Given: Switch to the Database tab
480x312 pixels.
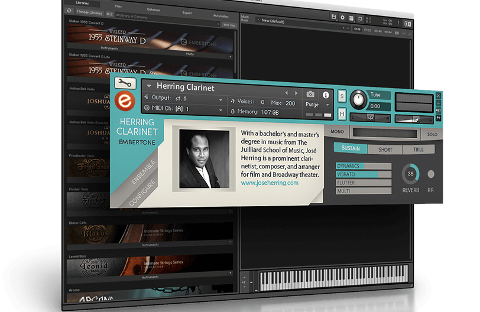Looking at the screenshot, I should 153,9.
